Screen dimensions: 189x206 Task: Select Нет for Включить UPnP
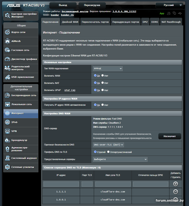coord(103,90)
